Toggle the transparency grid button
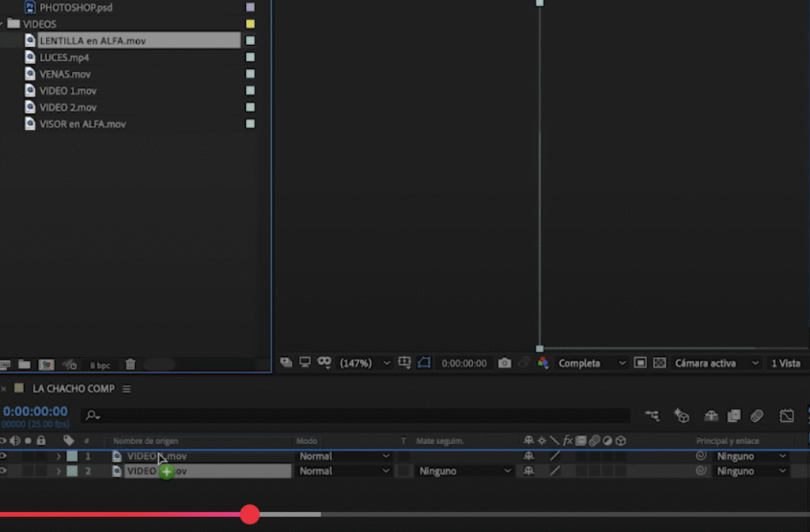The height and width of the screenshot is (532, 810). click(658, 363)
